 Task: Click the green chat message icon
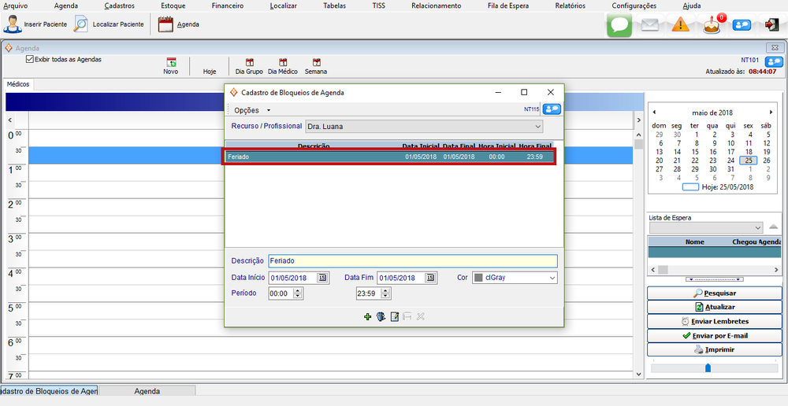tap(619, 24)
